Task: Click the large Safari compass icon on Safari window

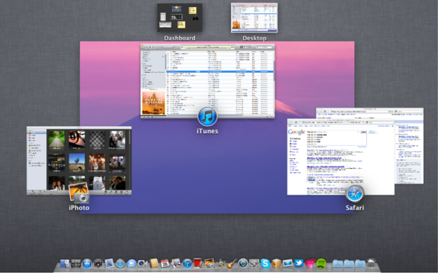Action: pyautogui.click(x=354, y=193)
